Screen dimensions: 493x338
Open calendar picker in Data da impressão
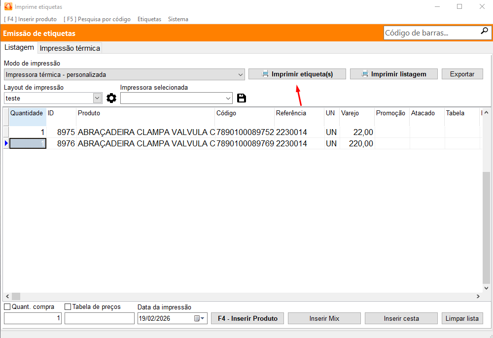click(199, 319)
